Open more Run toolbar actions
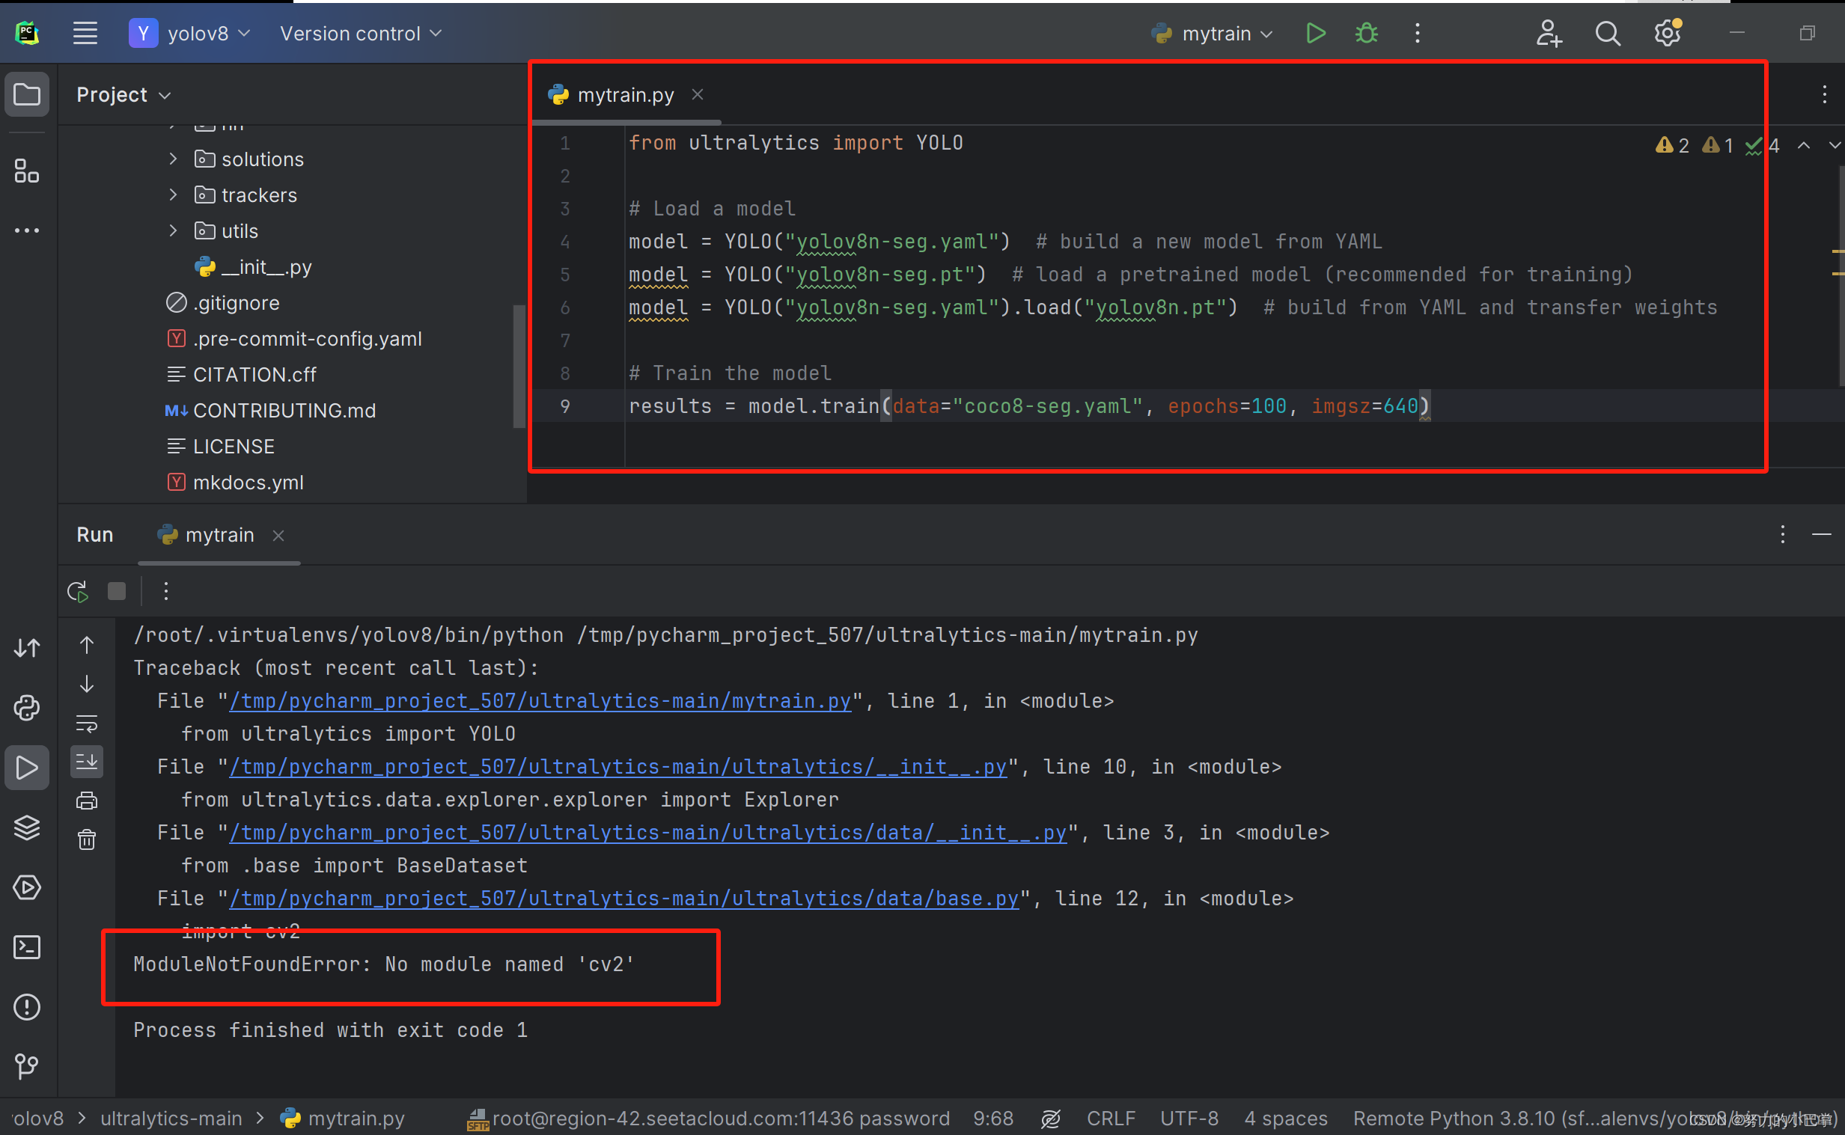 click(166, 592)
